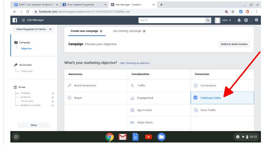The height and width of the screenshot is (145, 267).
Task: Click the Ads Manager search field
Action: pyautogui.click(x=172, y=20)
